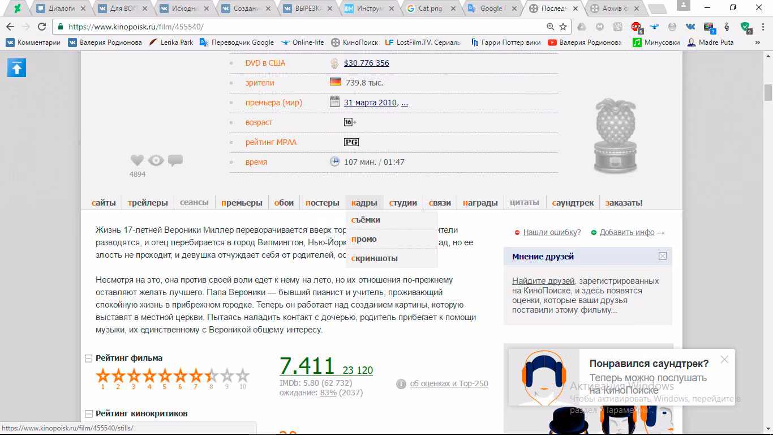This screenshot has height=435, width=773.
Task: Rate the film 5 stars
Action: (x=165, y=376)
